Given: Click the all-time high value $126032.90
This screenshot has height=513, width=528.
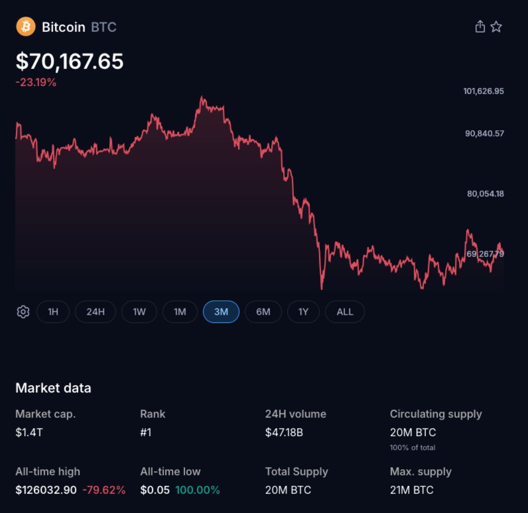Looking at the screenshot, I should [x=46, y=490].
